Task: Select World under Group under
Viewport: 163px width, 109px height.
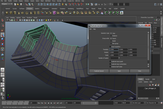Action: [x=111, y=41]
